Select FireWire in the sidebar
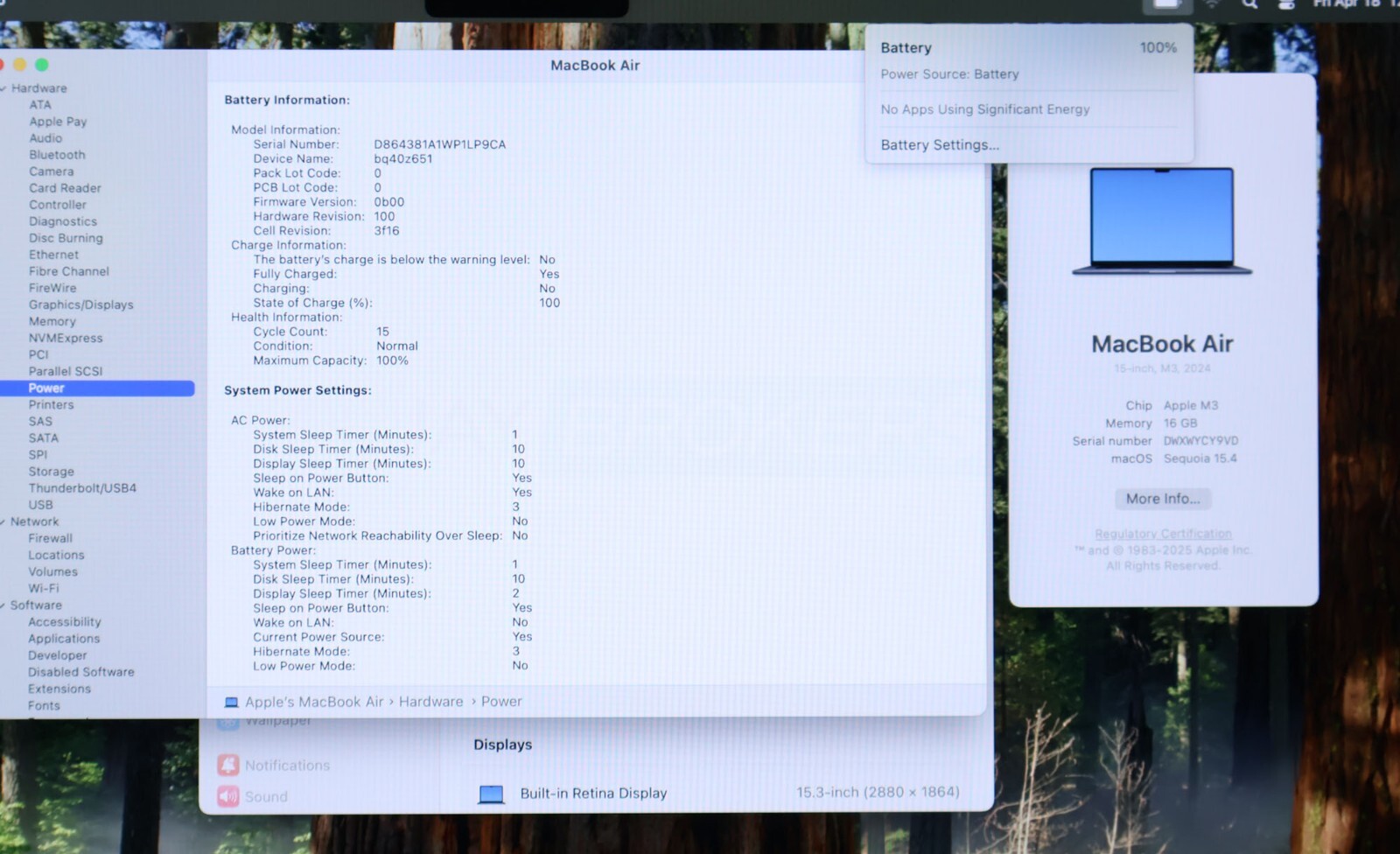This screenshot has width=1400, height=854. click(52, 288)
